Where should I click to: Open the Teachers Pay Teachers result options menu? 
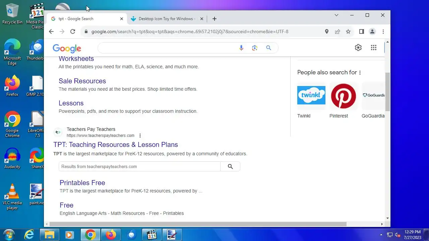click(140, 136)
